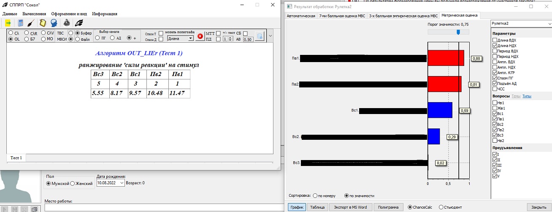552x212 pixels.
Task: Open the calculator icon in Sokol toolbar
Action: point(20,23)
